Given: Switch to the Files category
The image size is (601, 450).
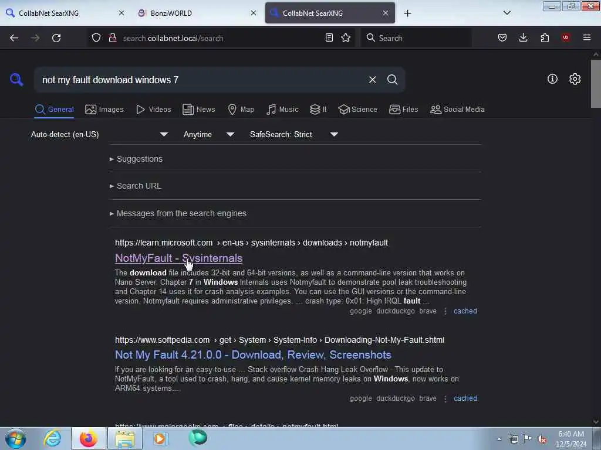Looking at the screenshot, I should coord(403,110).
